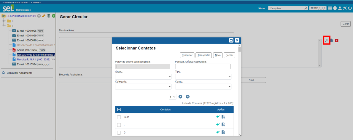The image size is (353, 140).
Task: Open the Grupo dropdown
Action: [x=143, y=77]
